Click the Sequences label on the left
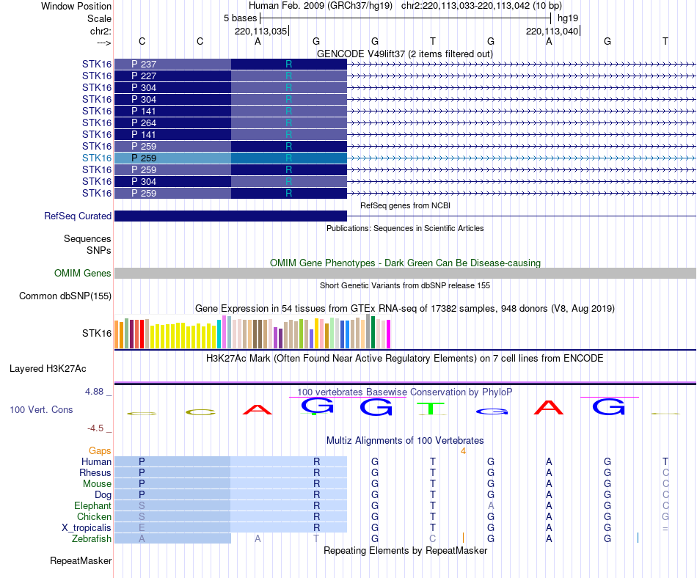The height and width of the screenshot is (578, 697). 87,239
